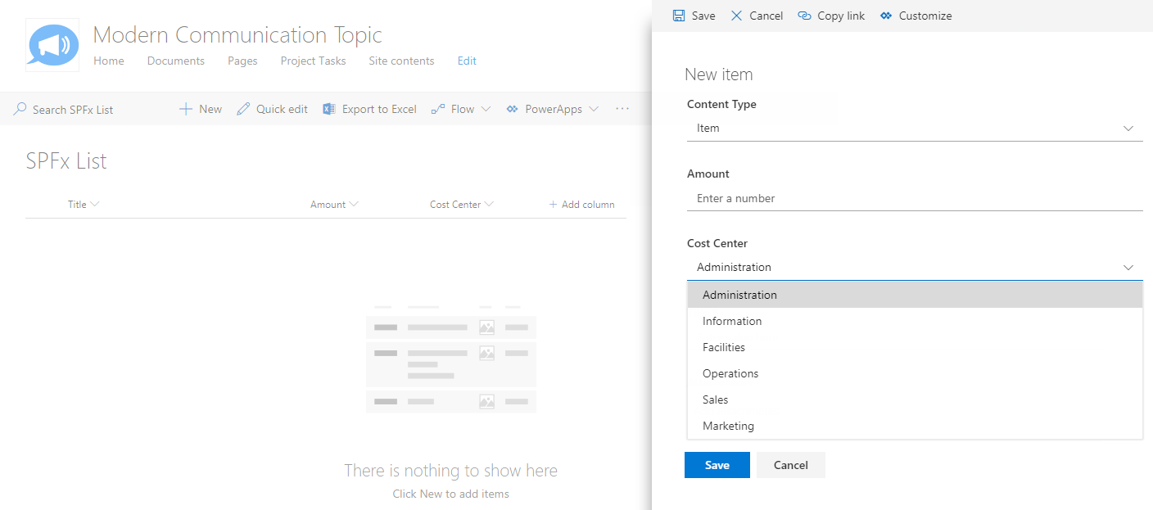Click the site logo megaphone icon
The image size is (1153, 510).
[53, 45]
